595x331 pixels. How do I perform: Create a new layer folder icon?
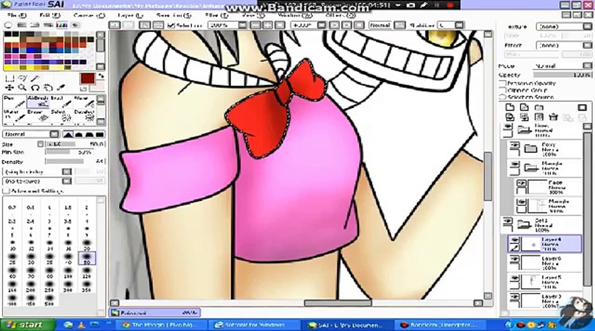tap(539, 108)
